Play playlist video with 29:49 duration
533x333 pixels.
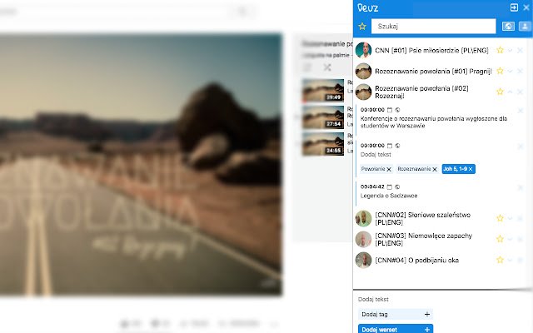tap(323, 91)
